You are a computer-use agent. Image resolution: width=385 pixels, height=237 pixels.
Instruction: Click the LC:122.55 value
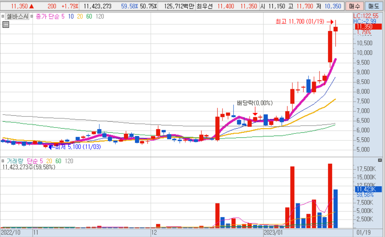pyautogui.click(x=366, y=16)
